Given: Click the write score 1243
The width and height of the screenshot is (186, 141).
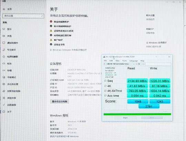Looking at the screenshot, I should (160, 101).
